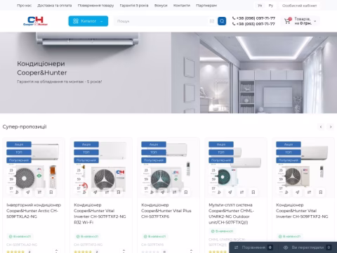The image size is (337, 253).
Task: Open the Партнерам page
Action: click(x=206, y=6)
